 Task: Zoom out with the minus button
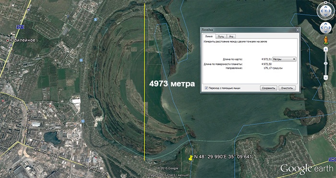[326, 77]
